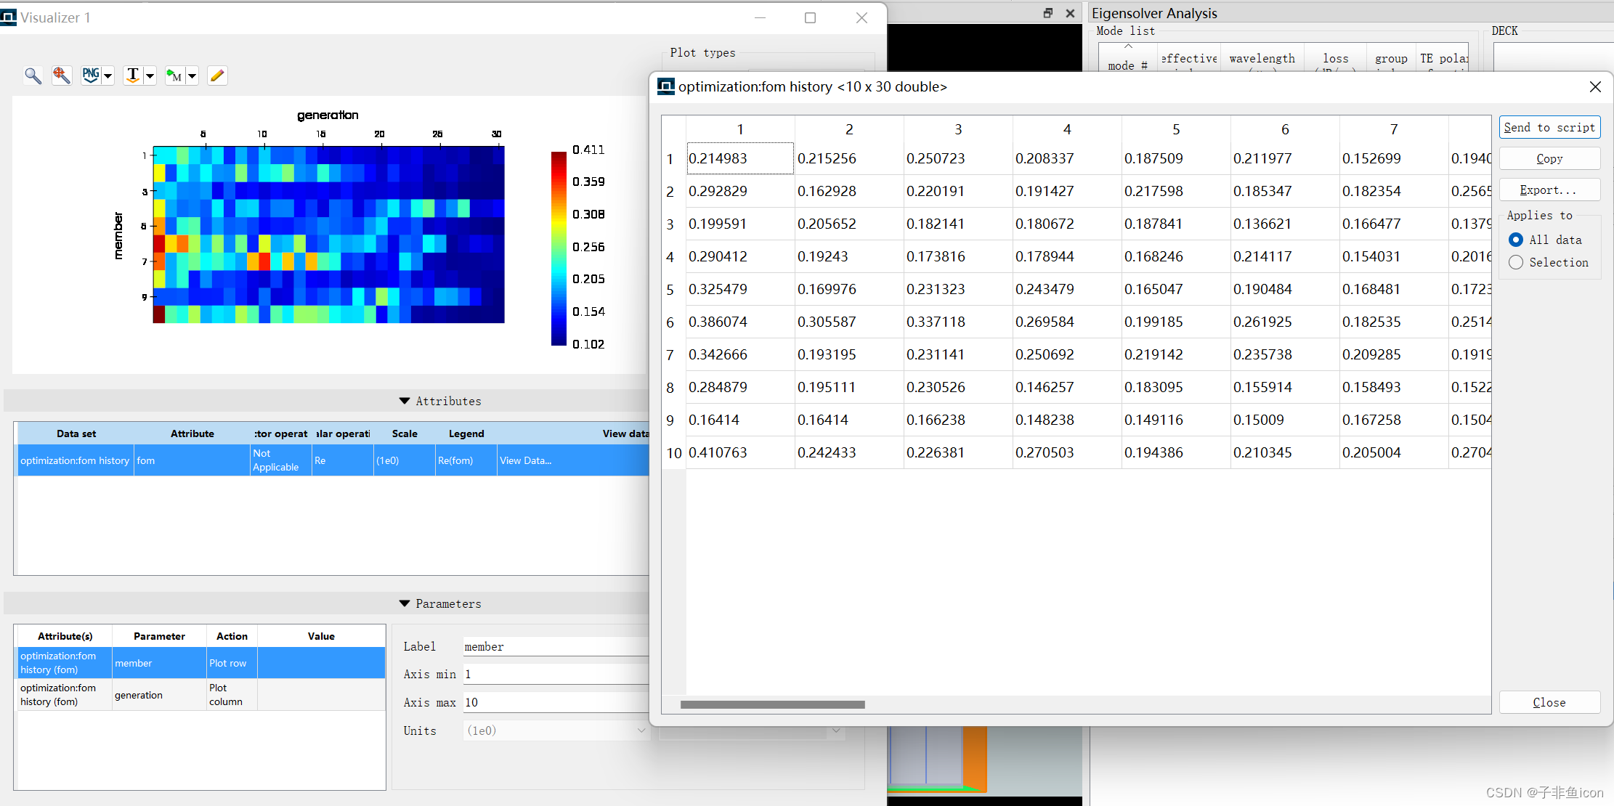Click the Axis min input field

pos(556,675)
